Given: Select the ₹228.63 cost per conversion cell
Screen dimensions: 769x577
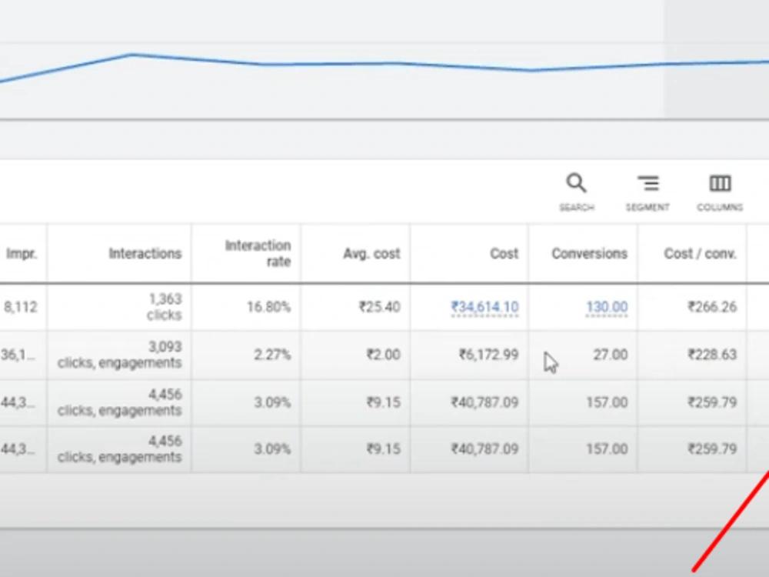Looking at the screenshot, I should pos(693,355).
